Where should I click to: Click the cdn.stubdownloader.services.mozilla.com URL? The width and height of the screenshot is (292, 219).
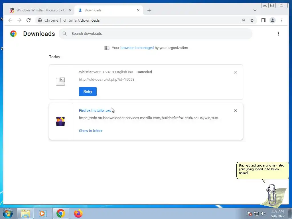click(150, 118)
